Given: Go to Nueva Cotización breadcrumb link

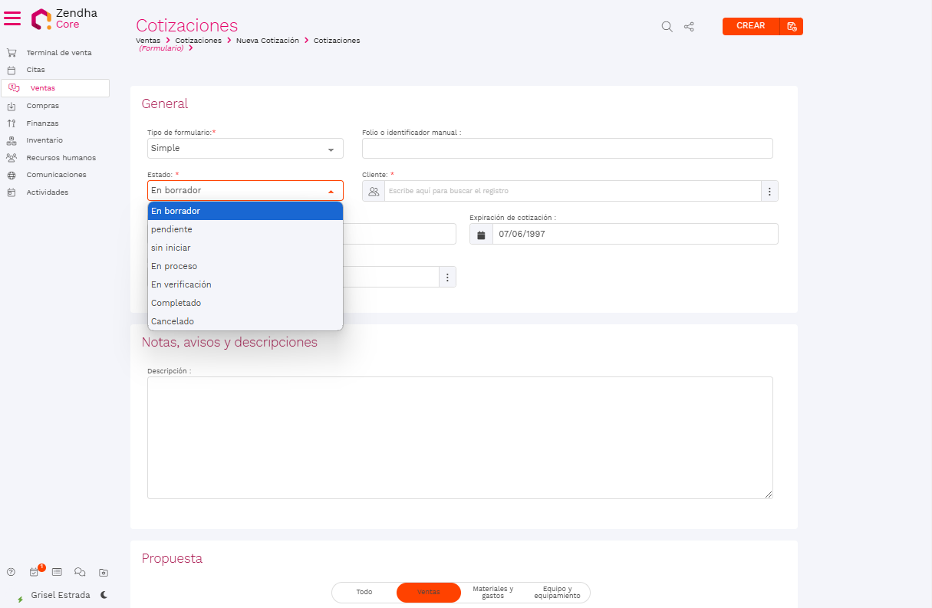Looking at the screenshot, I should point(267,41).
